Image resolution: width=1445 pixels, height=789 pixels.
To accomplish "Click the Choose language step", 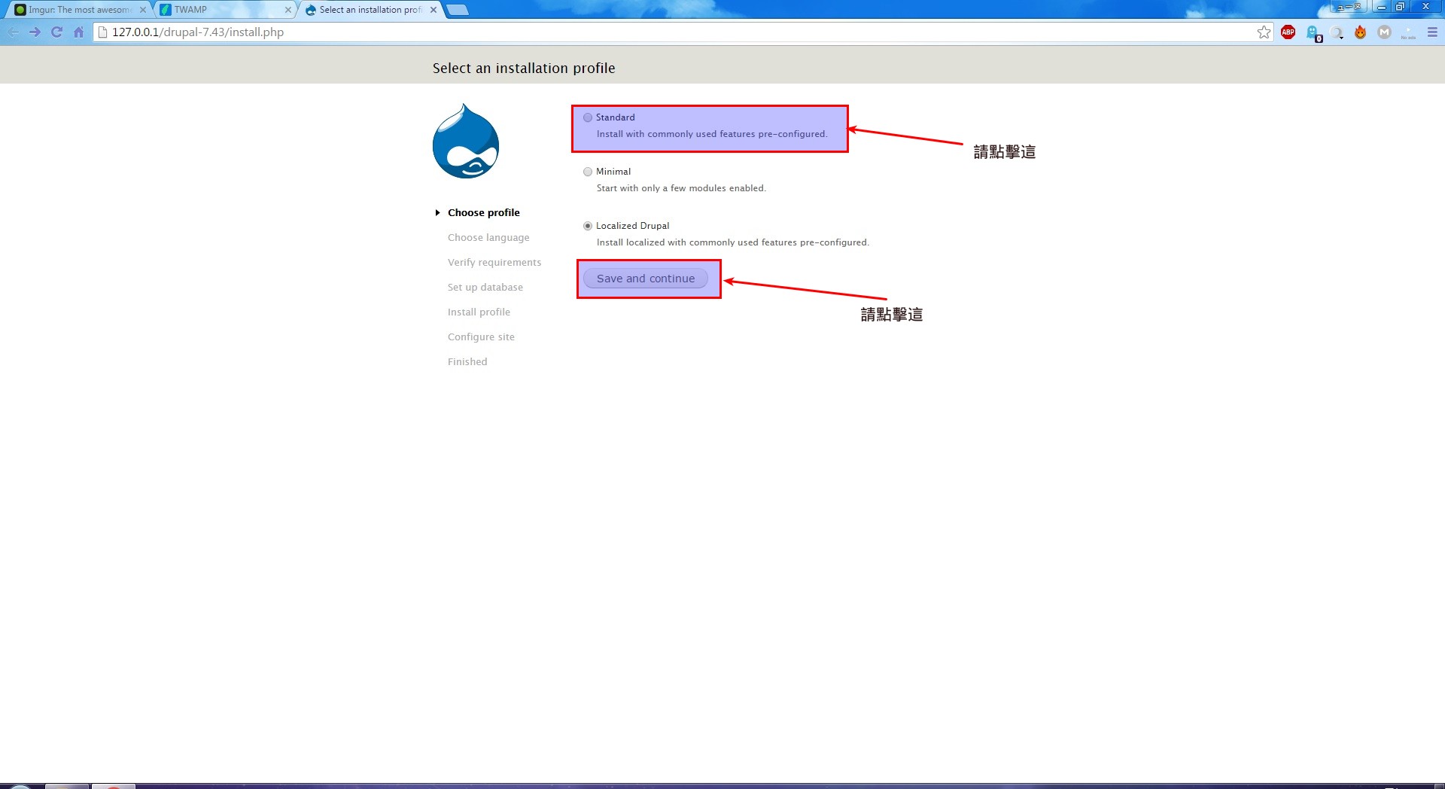I will click(488, 238).
